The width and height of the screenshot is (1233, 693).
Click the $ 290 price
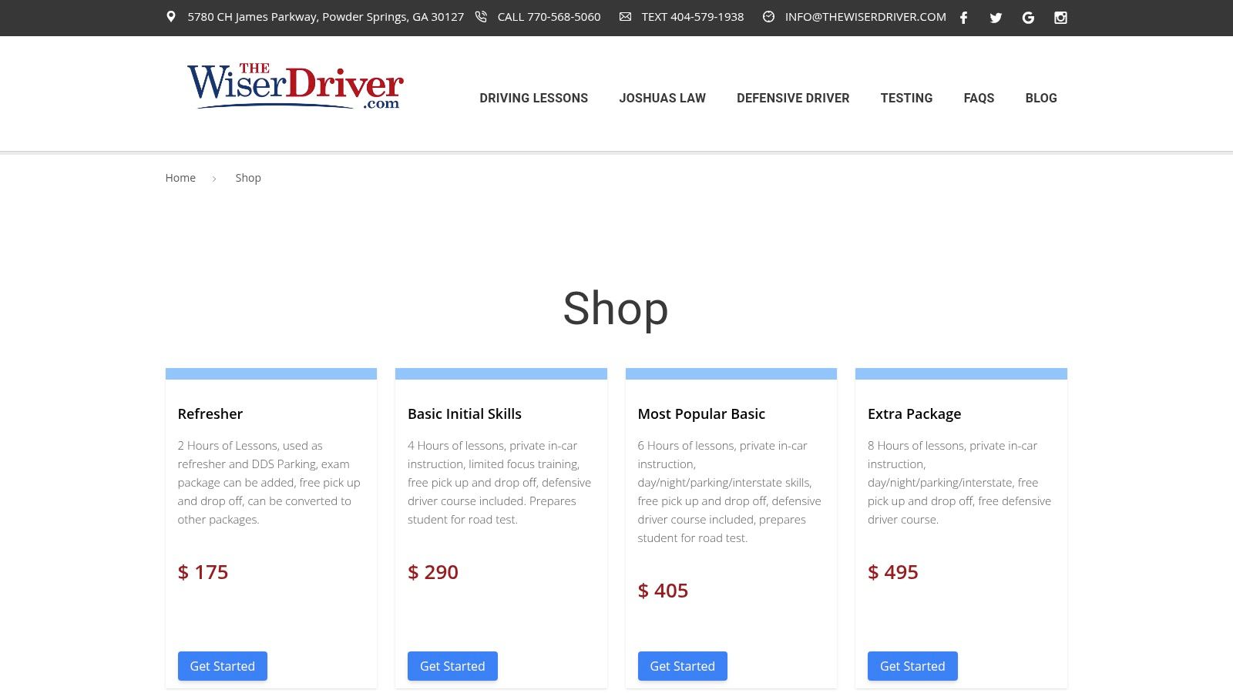tap(433, 572)
